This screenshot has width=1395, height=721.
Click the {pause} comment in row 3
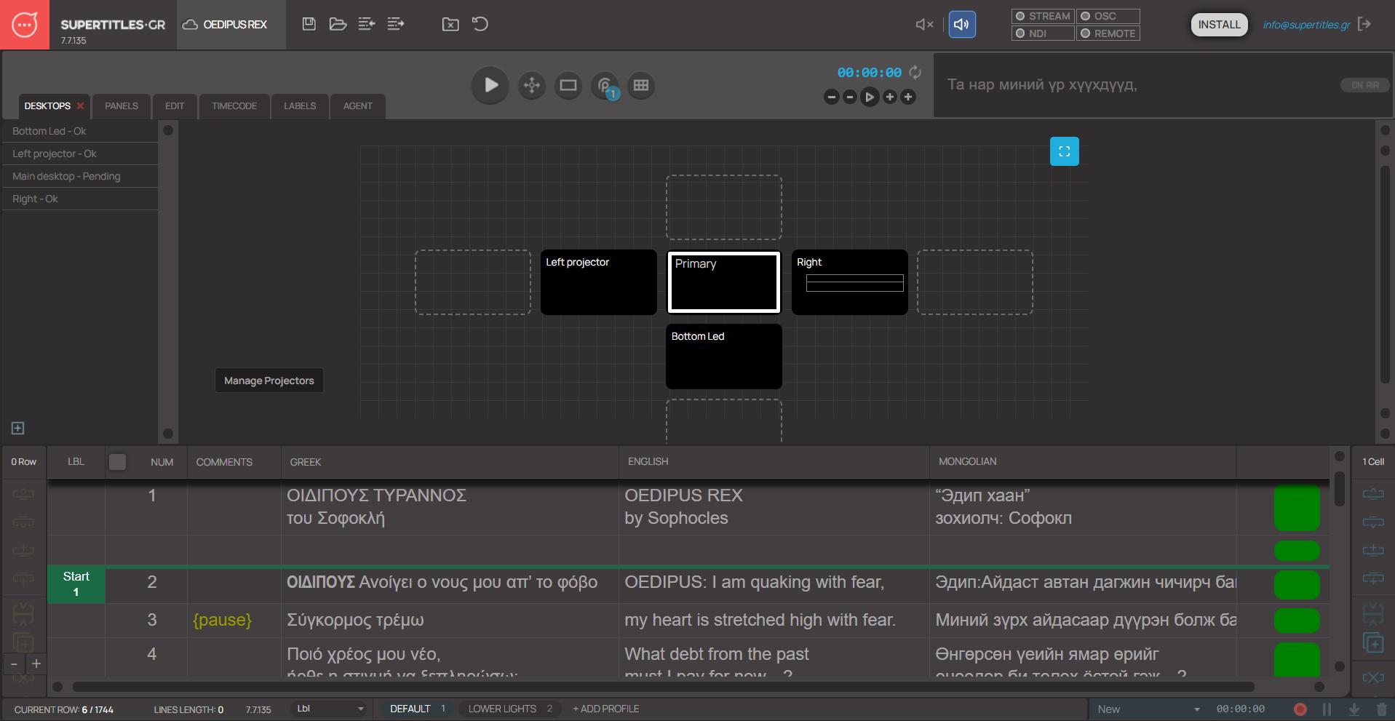(222, 620)
